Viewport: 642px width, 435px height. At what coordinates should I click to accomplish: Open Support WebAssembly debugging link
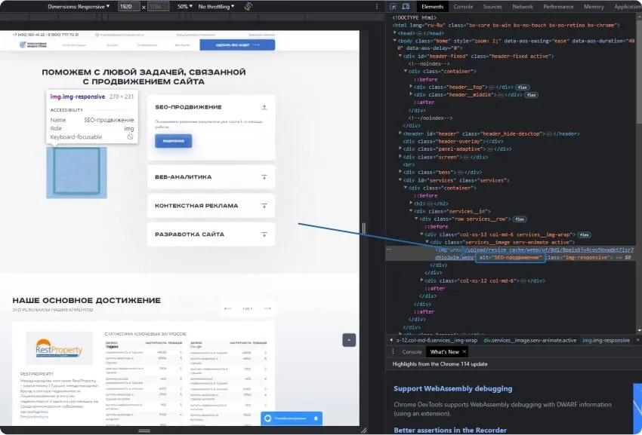[x=453, y=388]
